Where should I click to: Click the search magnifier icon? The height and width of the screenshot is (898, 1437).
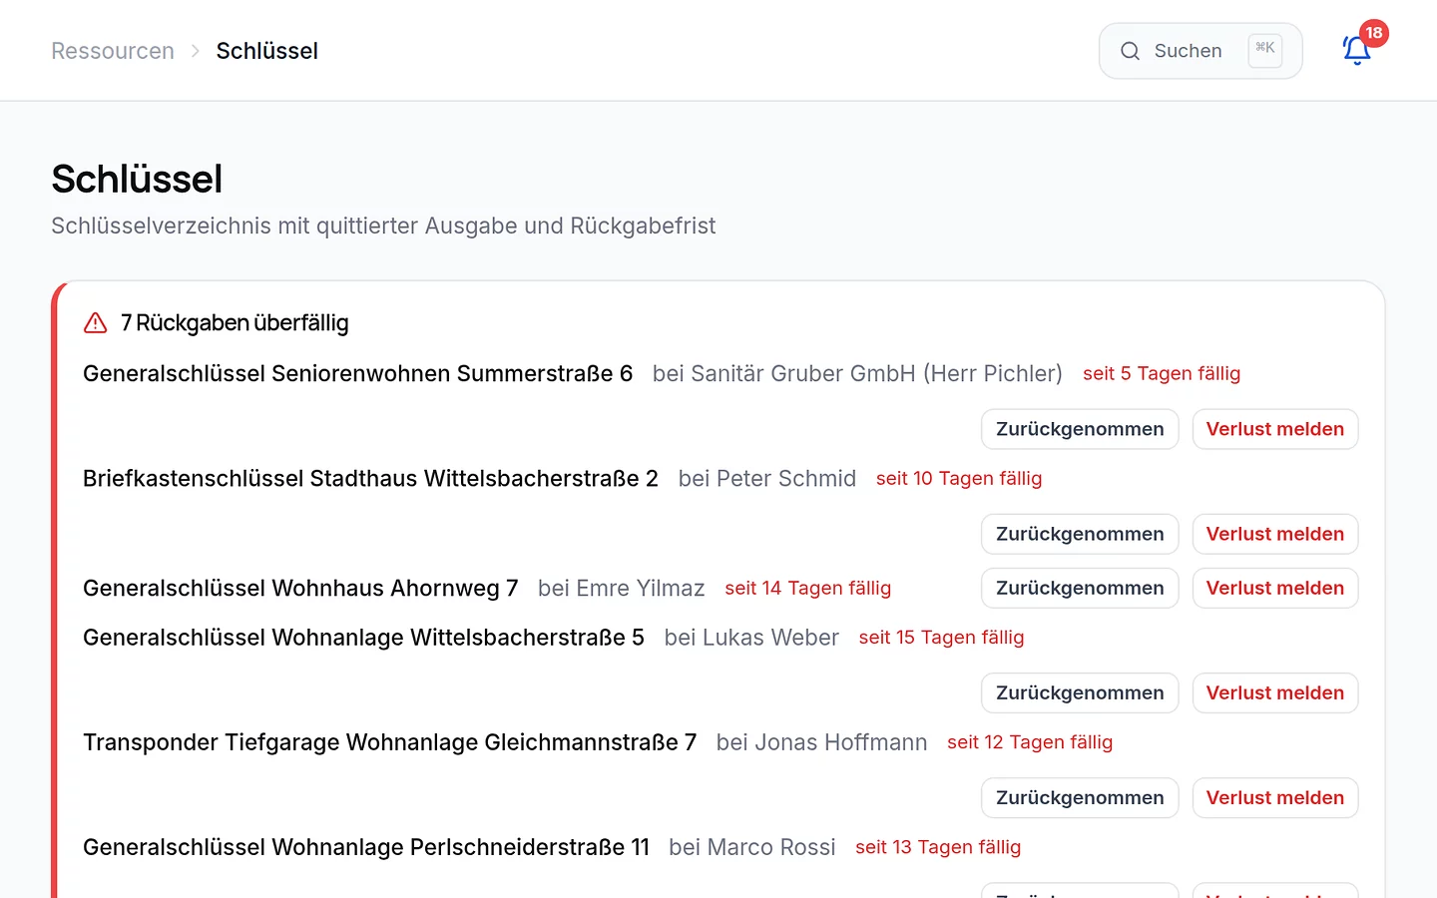(x=1130, y=51)
